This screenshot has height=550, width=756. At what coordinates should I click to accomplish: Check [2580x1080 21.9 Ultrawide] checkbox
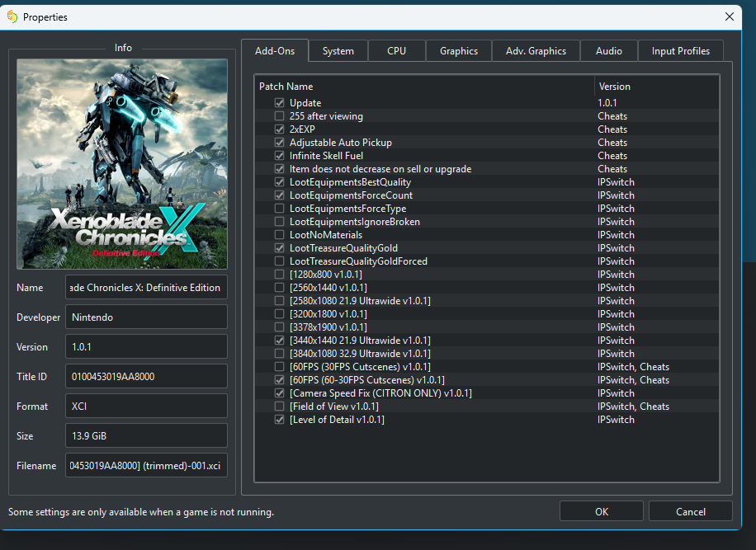click(279, 301)
